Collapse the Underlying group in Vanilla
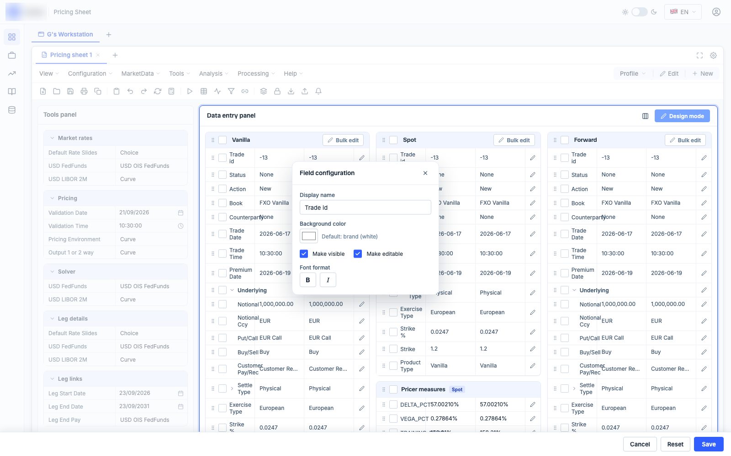 point(232,290)
